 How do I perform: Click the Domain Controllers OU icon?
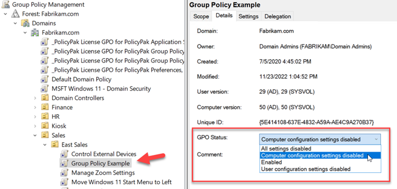[45, 98]
